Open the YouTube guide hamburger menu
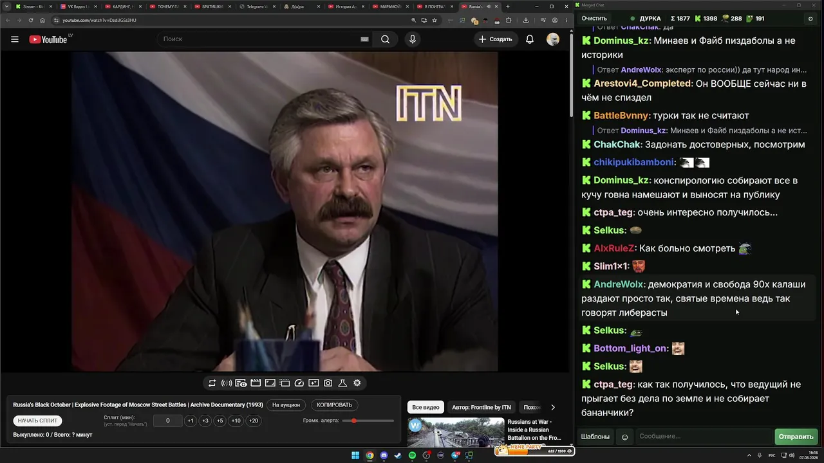The image size is (824, 463). (x=15, y=39)
